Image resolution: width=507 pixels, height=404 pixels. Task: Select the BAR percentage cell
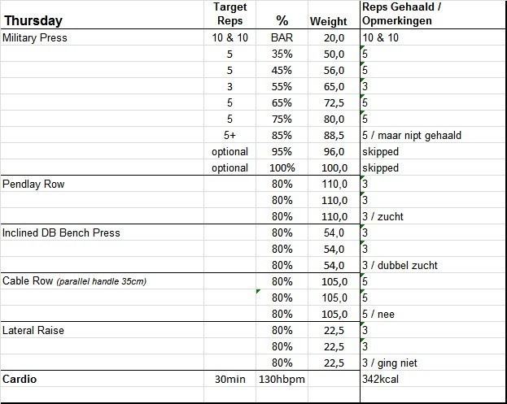coord(282,37)
